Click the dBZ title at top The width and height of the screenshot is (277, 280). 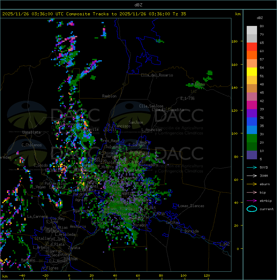[138, 5]
